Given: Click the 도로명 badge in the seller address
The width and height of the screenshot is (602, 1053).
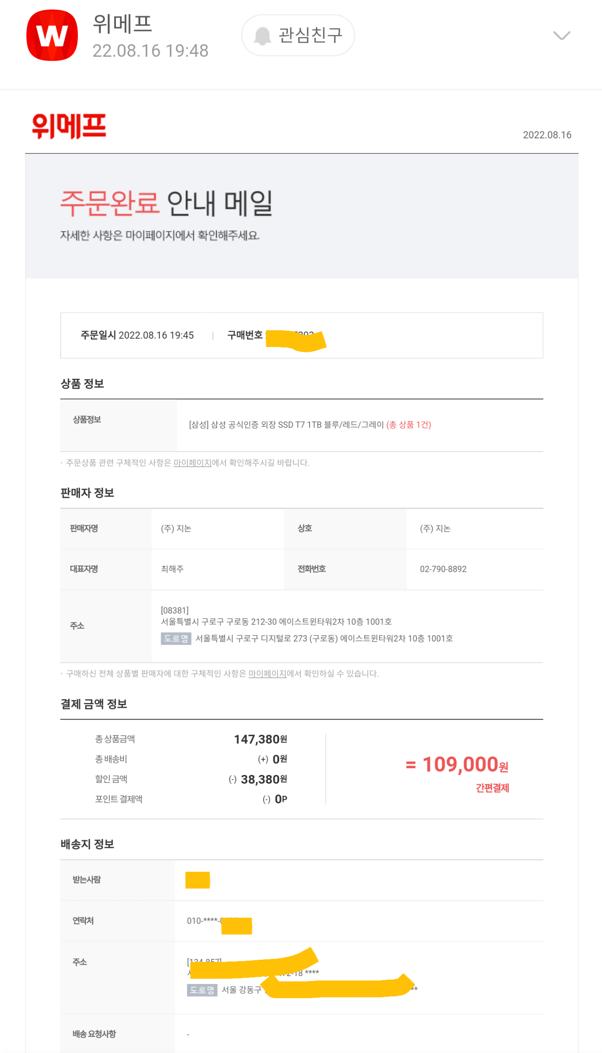Looking at the screenshot, I should click(x=176, y=639).
